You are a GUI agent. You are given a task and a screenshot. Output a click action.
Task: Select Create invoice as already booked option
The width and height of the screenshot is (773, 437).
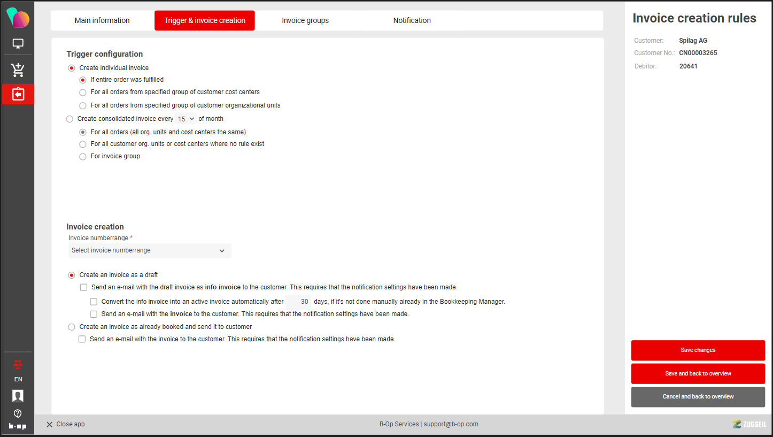click(72, 327)
